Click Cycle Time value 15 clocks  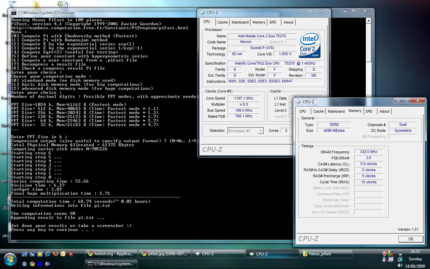coord(369,182)
